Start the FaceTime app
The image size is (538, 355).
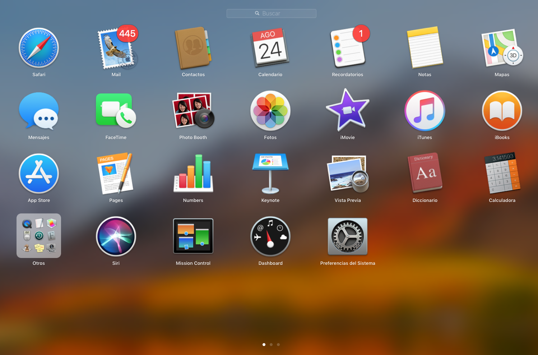[116, 111]
